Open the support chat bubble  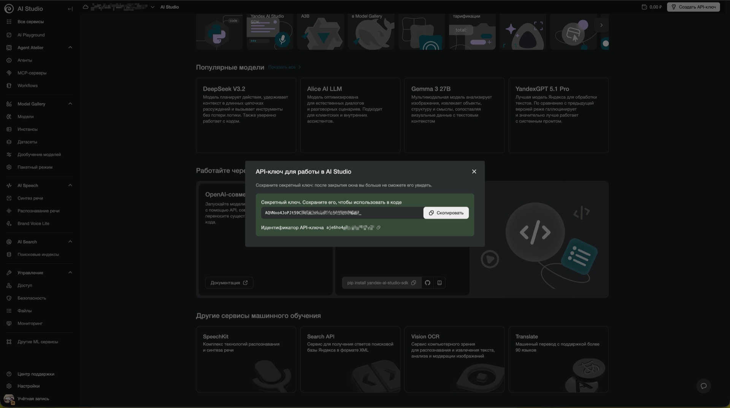pyautogui.click(x=703, y=386)
